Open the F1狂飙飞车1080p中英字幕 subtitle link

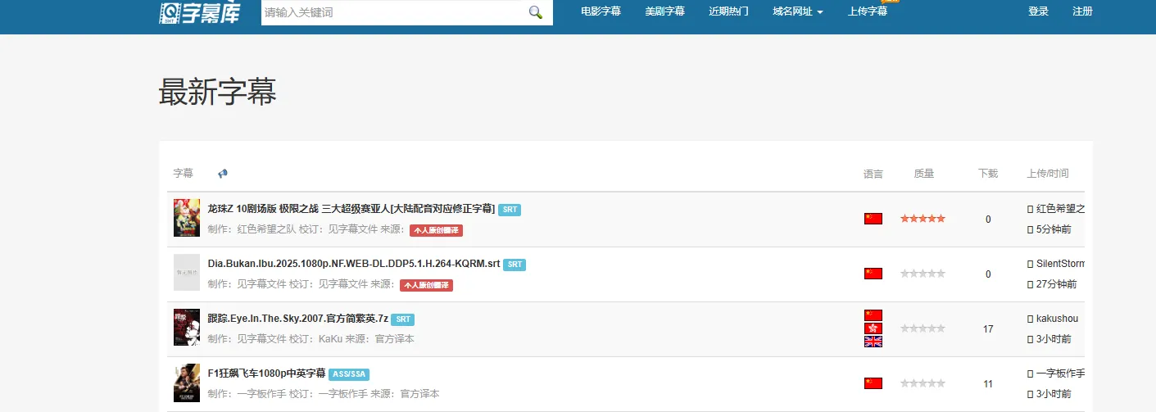pyautogui.click(x=266, y=374)
